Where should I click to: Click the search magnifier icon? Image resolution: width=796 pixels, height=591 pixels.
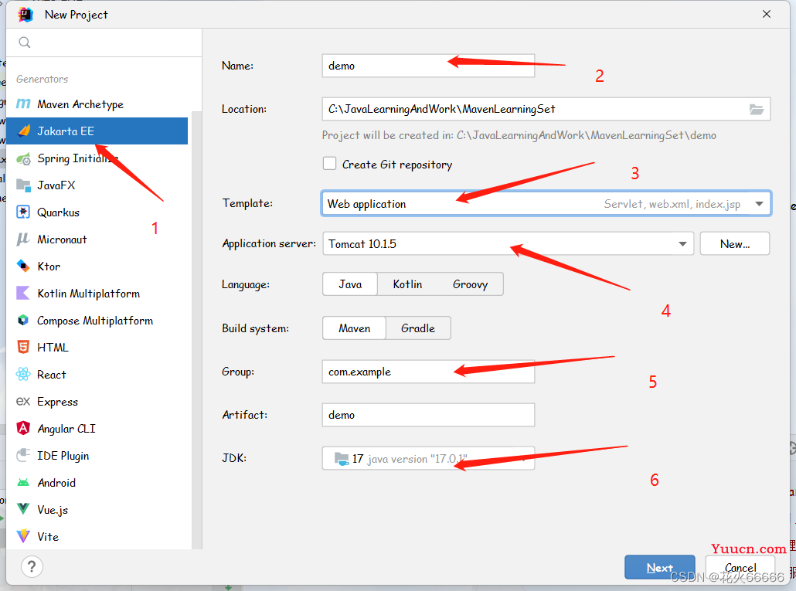(x=25, y=42)
